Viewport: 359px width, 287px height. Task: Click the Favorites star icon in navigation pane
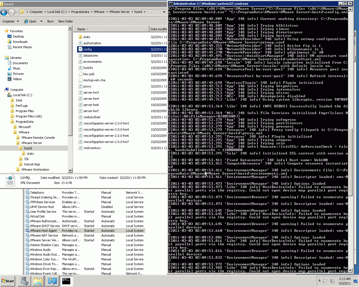tap(7, 31)
